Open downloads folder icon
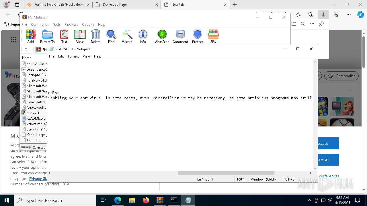367x206 pixels. [294, 24]
